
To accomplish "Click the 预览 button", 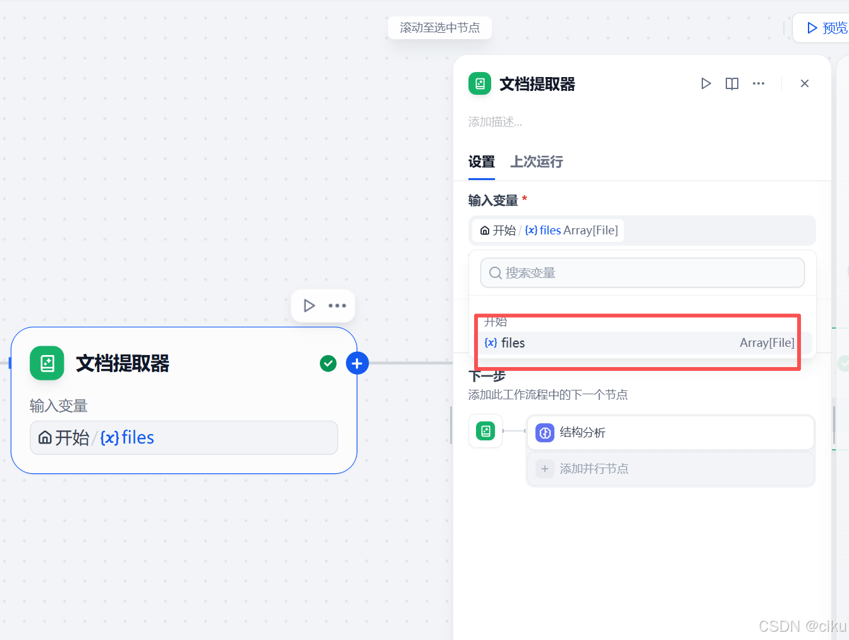I will (827, 27).
